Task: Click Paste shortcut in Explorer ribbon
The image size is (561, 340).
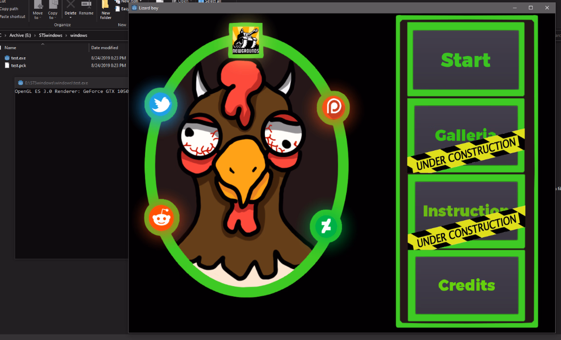Action: 13,17
